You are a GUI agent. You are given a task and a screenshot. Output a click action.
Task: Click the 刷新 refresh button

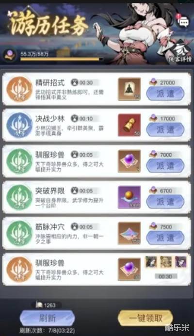(x=48, y=318)
